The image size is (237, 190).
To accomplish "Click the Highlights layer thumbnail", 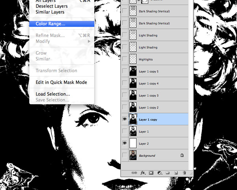I will tap(133, 59).
